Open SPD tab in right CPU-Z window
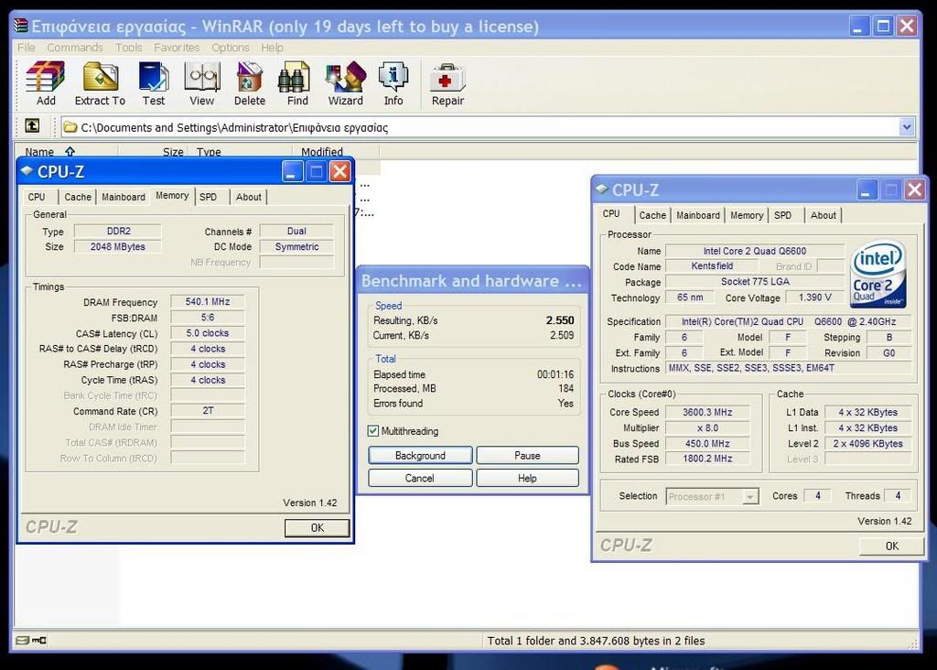The image size is (937, 670). point(783,215)
